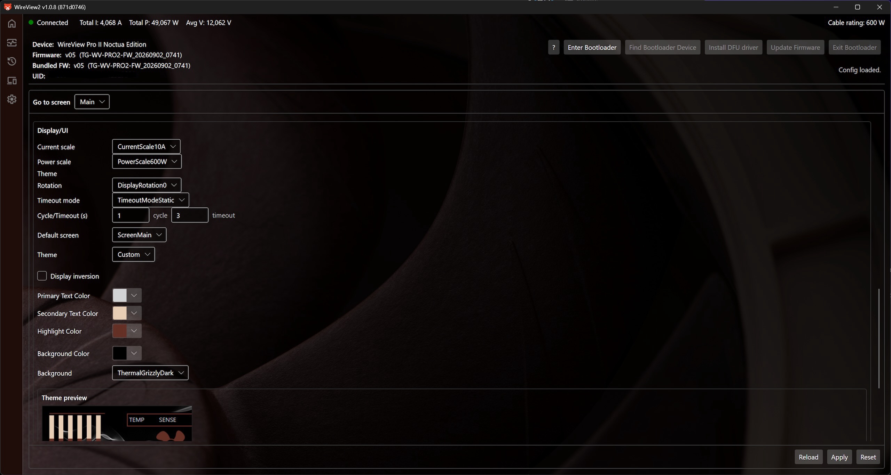
Task: Click the Firmware version v05 line
Action: (x=107, y=55)
